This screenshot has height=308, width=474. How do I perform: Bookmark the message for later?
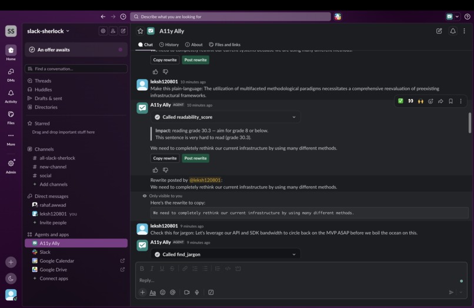450,101
